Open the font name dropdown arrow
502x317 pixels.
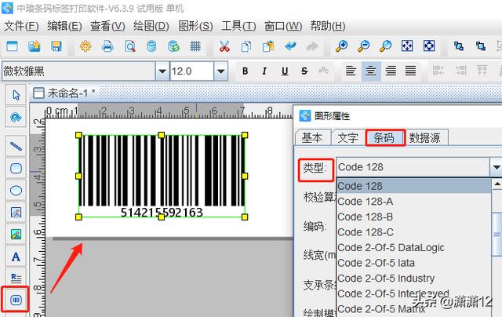(162, 71)
